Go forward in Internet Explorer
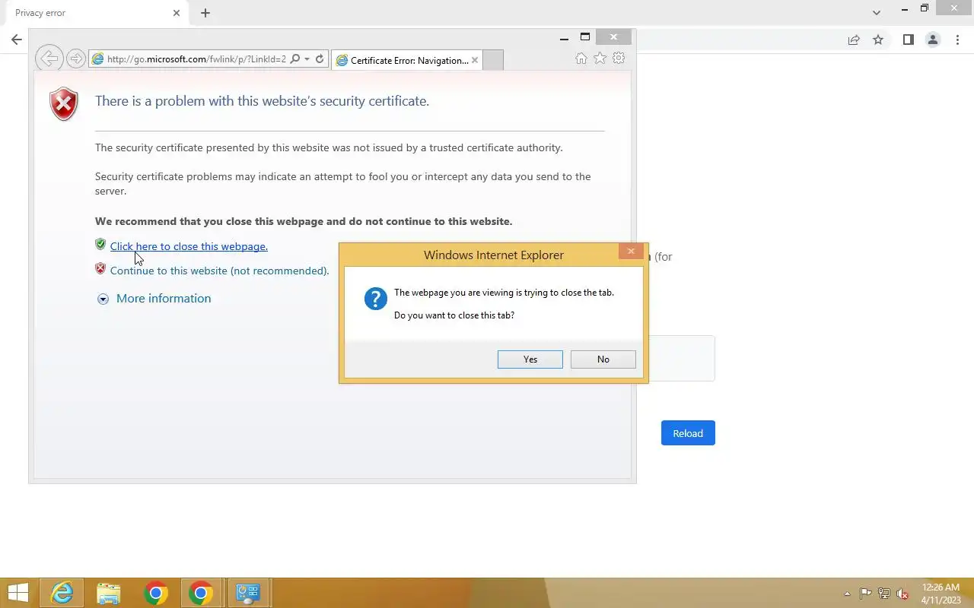 (x=75, y=59)
